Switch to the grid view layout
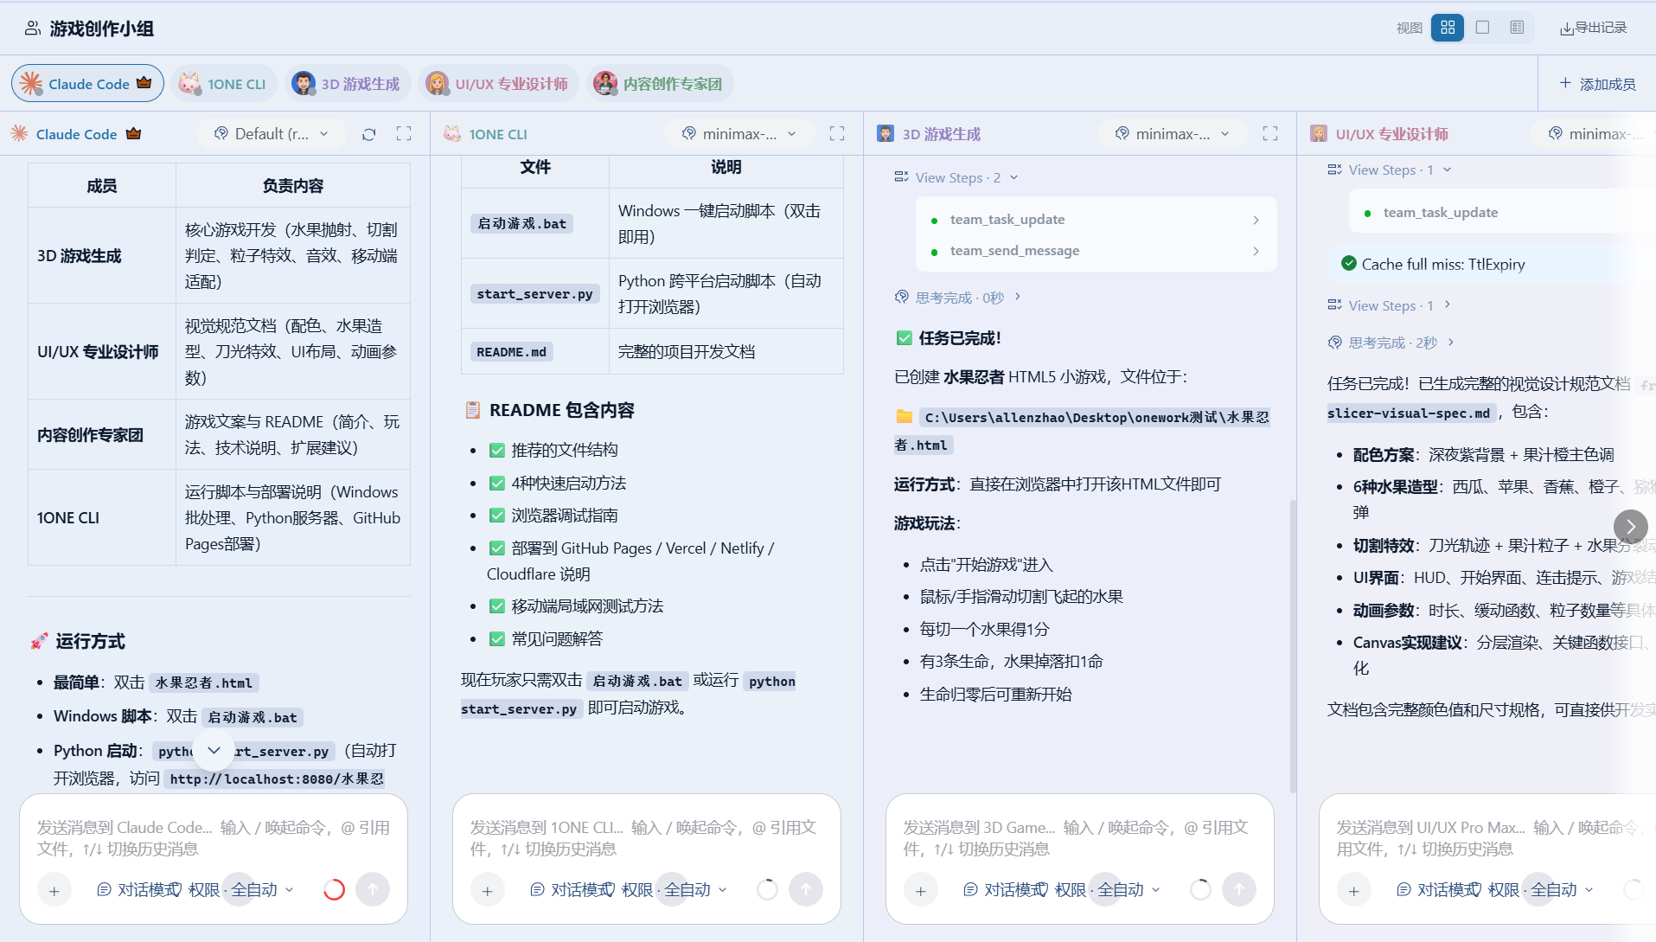 [1448, 28]
